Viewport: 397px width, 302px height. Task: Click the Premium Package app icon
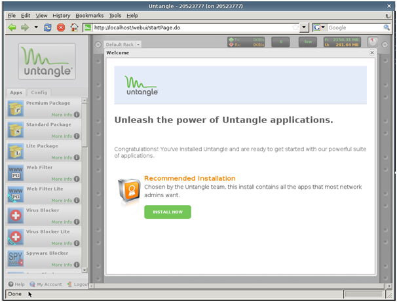coord(16,109)
